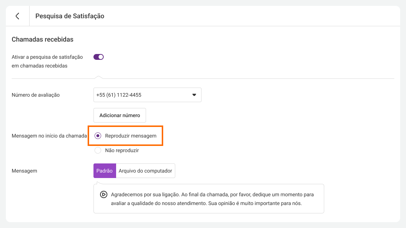This screenshot has height=228, width=406.
Task: Click the Pesquisa de Satisfação page title
Action: (x=70, y=16)
